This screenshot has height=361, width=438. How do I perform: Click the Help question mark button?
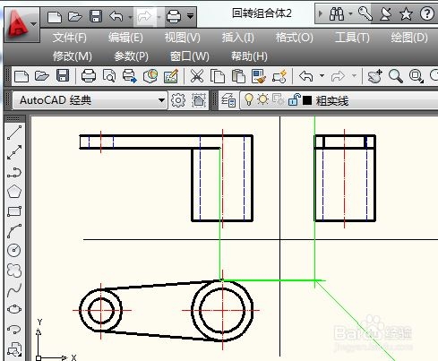click(426, 13)
